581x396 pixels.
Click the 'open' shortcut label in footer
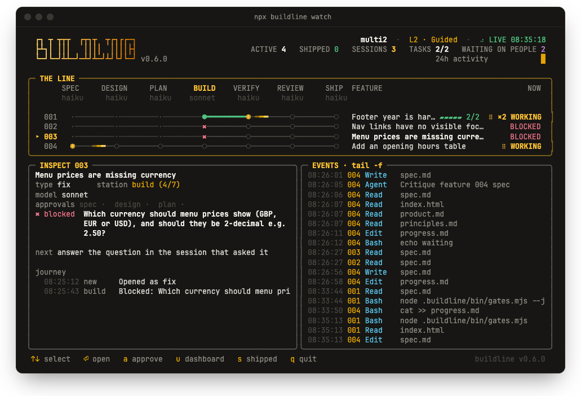[101, 359]
